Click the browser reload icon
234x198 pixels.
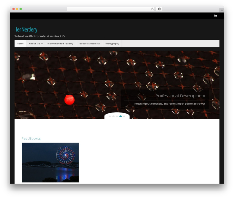coord(152,9)
